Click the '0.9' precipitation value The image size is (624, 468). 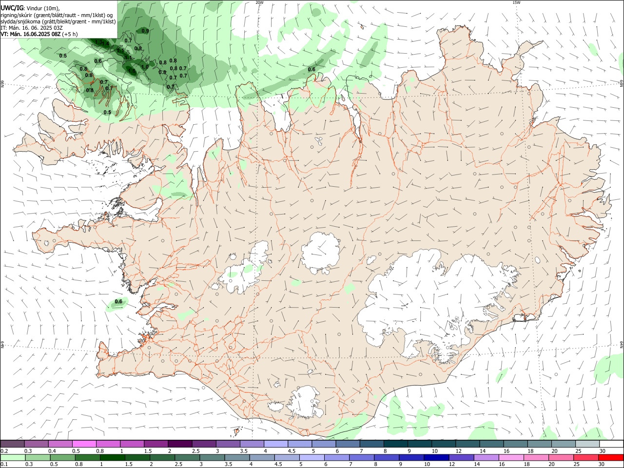145,31
